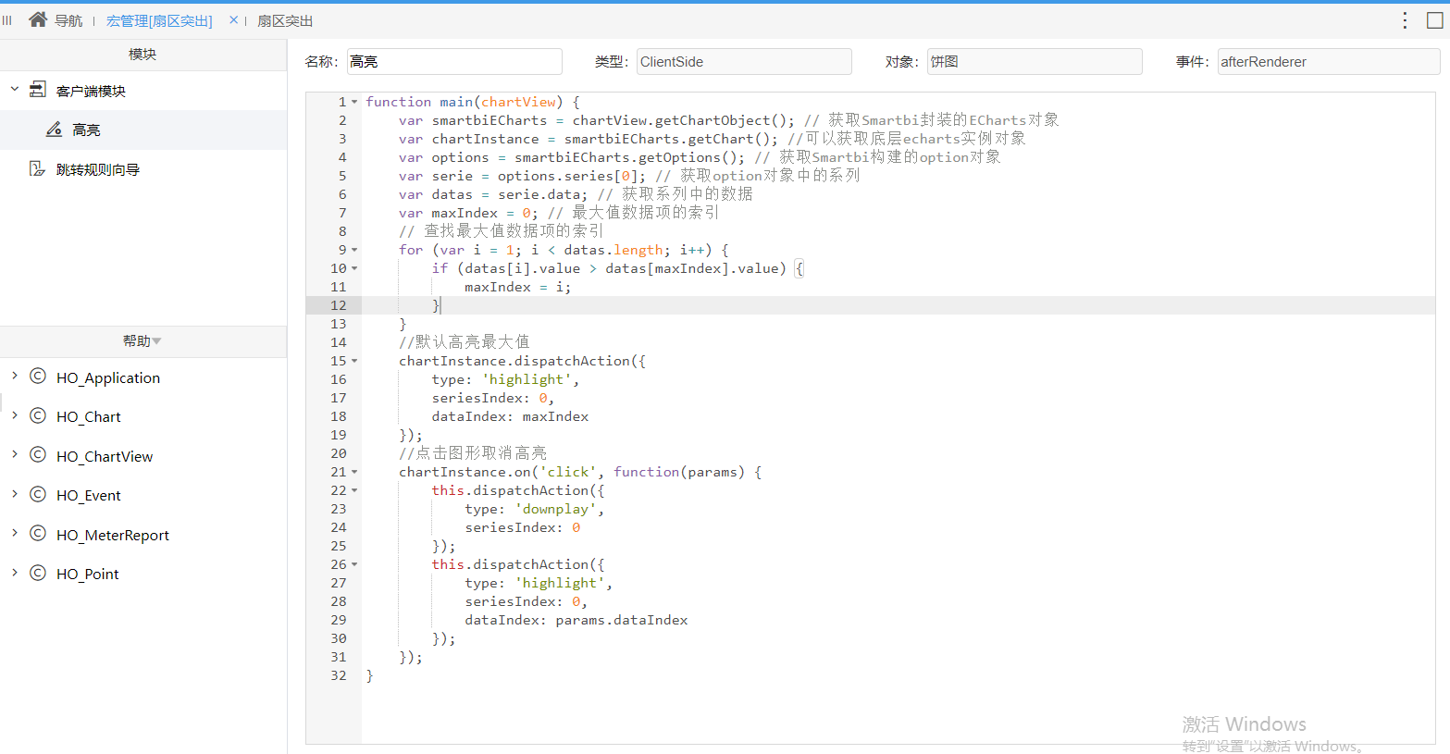Click 'var maxIndex = 0' on line 7
The image size is (1450, 754).
[x=465, y=213]
